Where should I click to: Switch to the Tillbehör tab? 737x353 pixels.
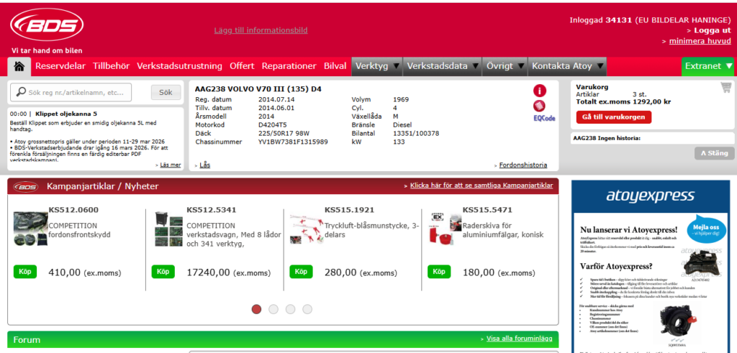click(111, 66)
